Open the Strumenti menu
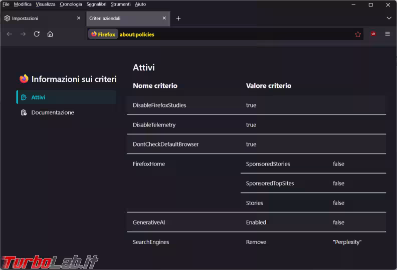Image resolution: width=397 pixels, height=270 pixels. tap(121, 4)
